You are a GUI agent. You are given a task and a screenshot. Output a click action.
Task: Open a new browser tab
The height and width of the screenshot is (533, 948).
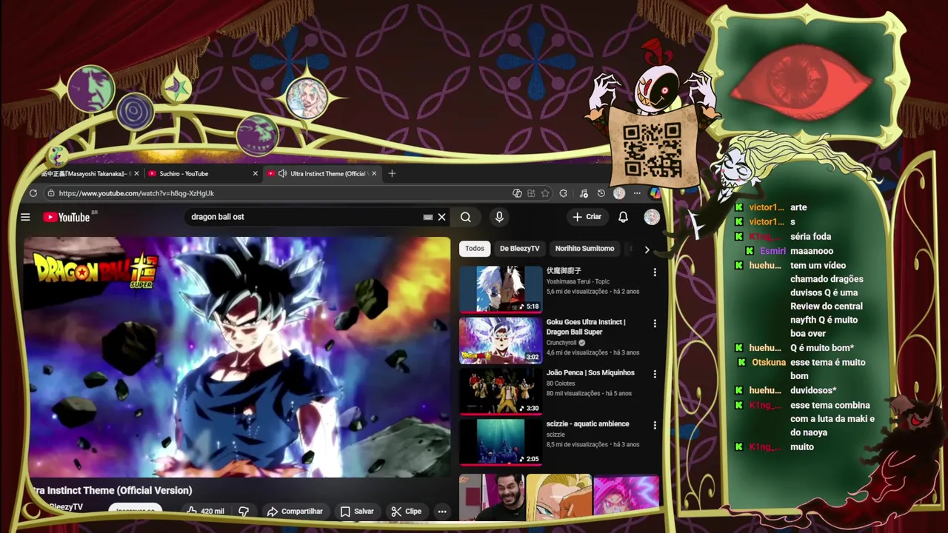coord(392,174)
